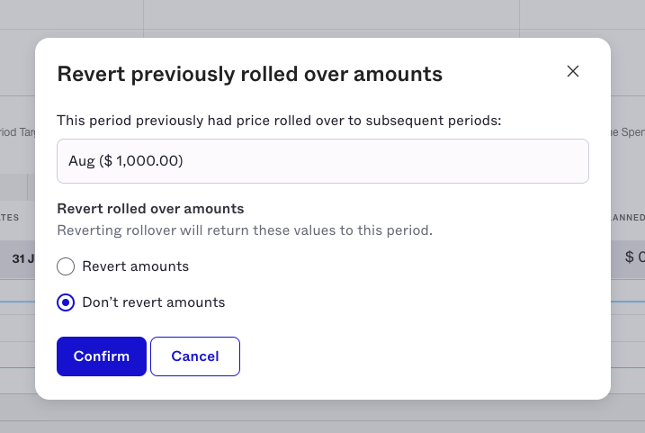Viewport: 645px width, 433px height.
Task: Click the obscured 'iod Tar' label at left
Action: pyautogui.click(x=18, y=132)
